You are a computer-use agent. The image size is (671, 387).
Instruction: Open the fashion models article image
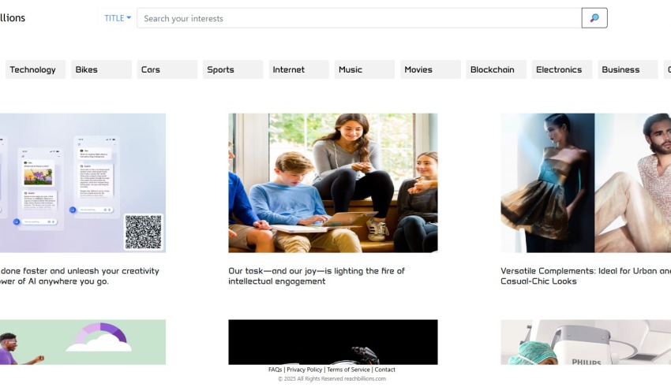[x=585, y=182]
